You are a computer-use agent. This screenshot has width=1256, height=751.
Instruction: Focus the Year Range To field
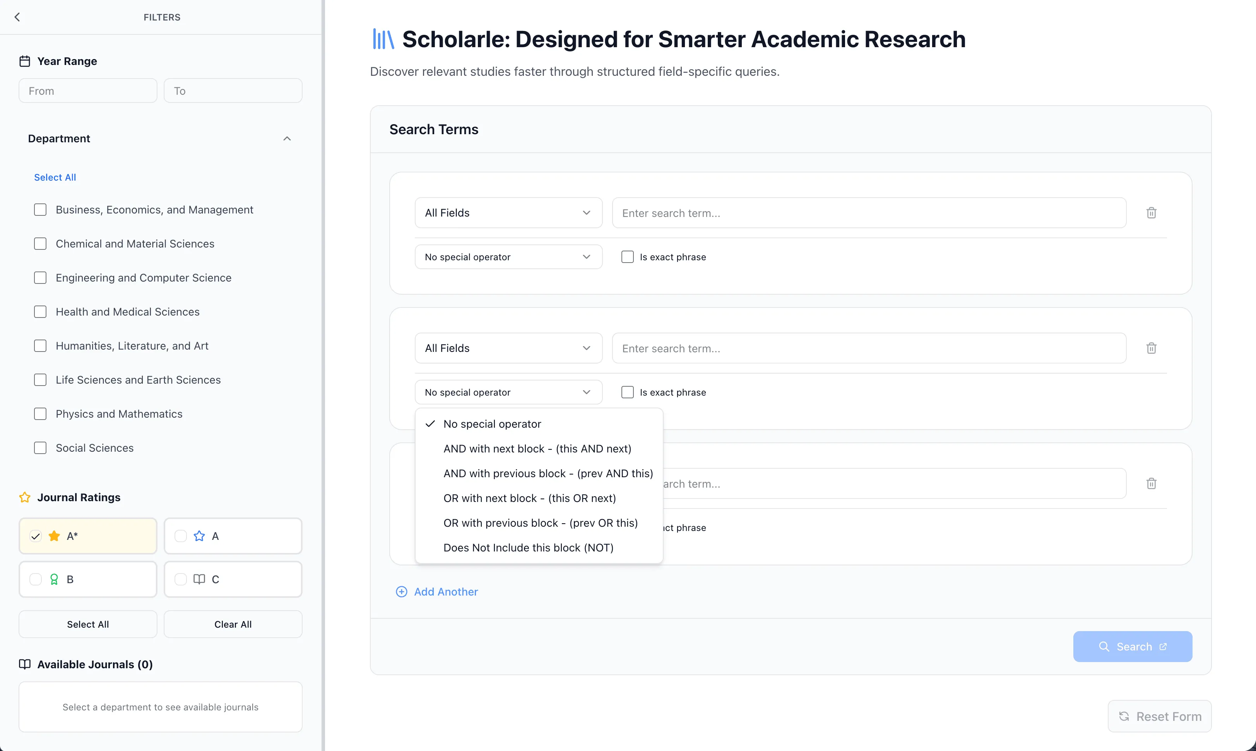tap(233, 91)
